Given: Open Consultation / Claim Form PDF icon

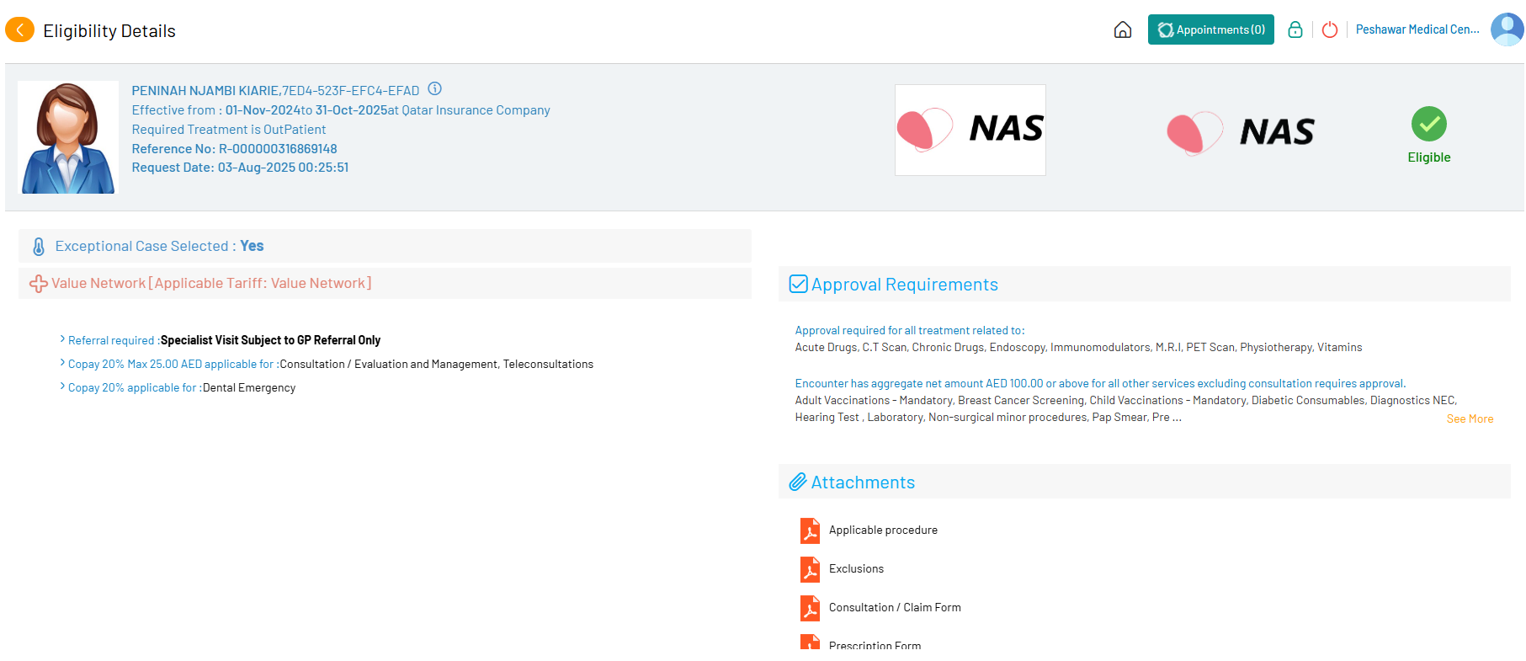Looking at the screenshot, I should point(810,608).
